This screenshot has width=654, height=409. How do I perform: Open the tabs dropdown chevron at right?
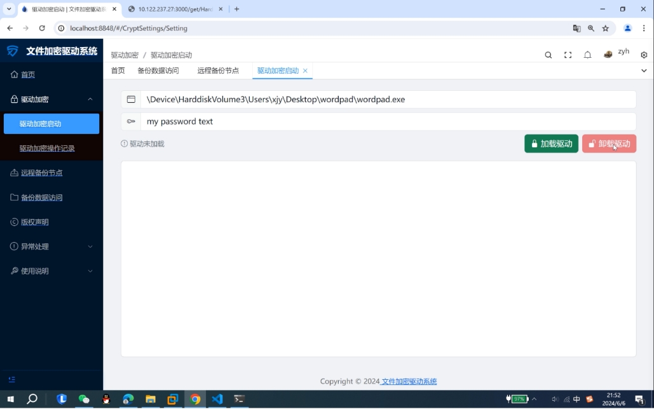(x=644, y=71)
